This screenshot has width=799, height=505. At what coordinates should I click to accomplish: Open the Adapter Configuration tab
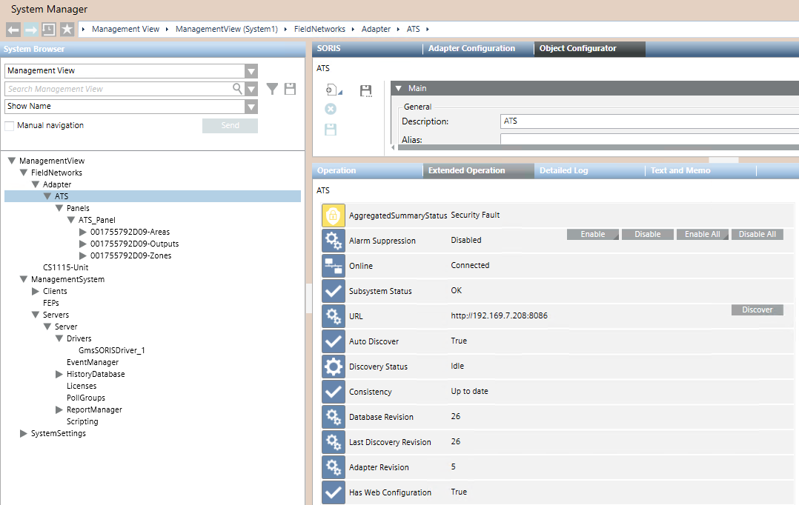pyautogui.click(x=471, y=48)
